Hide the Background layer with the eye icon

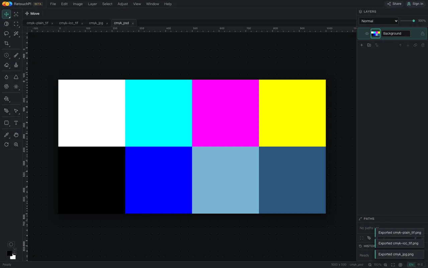point(367,33)
